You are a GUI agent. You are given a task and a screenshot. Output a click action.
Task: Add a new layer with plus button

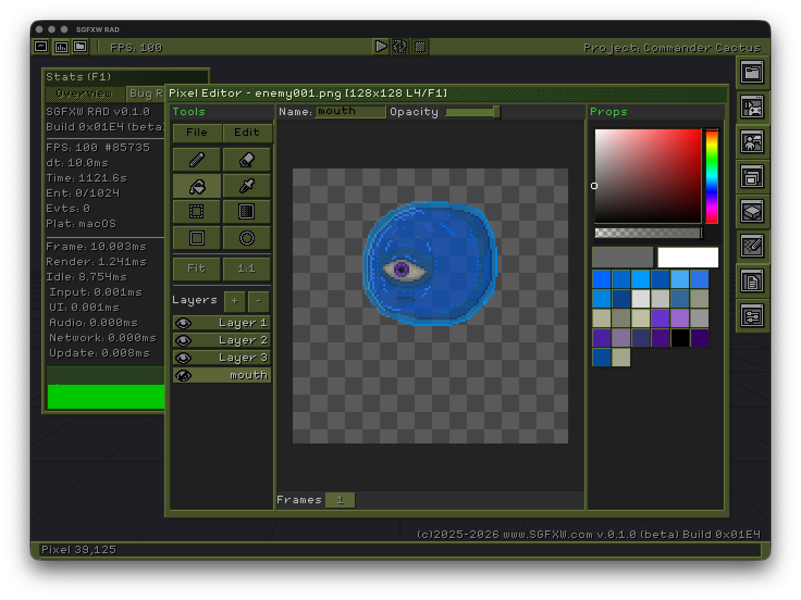pos(235,301)
